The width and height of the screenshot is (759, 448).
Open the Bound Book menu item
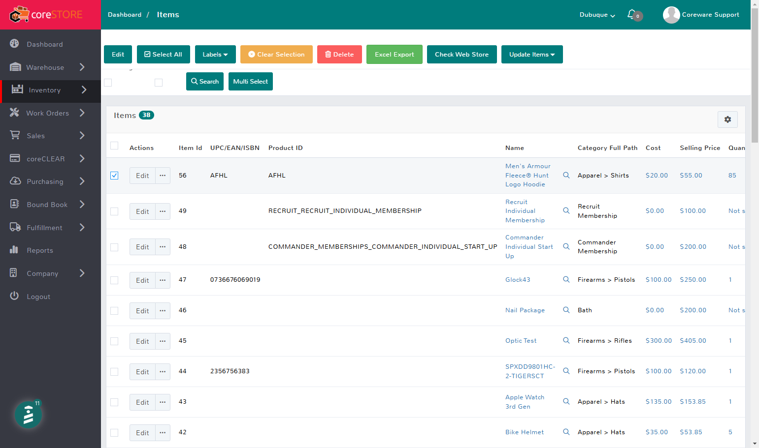point(50,205)
